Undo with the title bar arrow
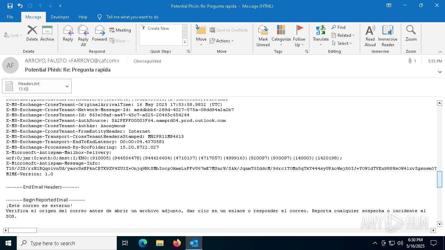This screenshot has height=250, width=445. click(x=20, y=6)
